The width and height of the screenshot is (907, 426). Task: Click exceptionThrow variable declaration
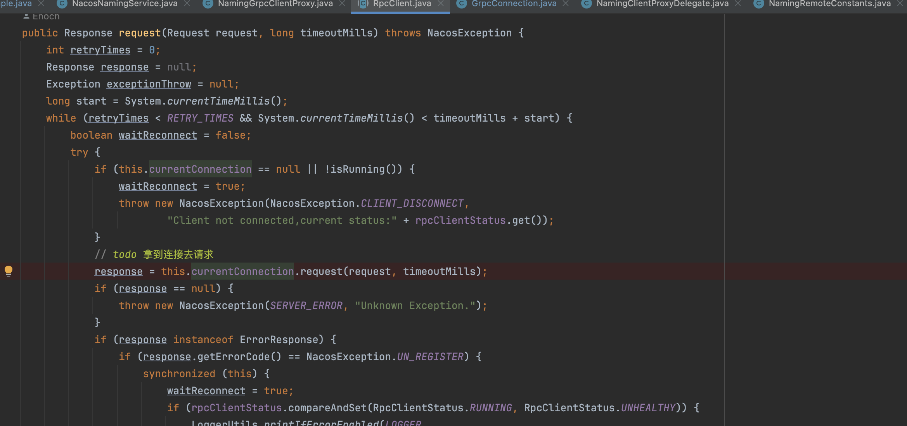pos(149,84)
